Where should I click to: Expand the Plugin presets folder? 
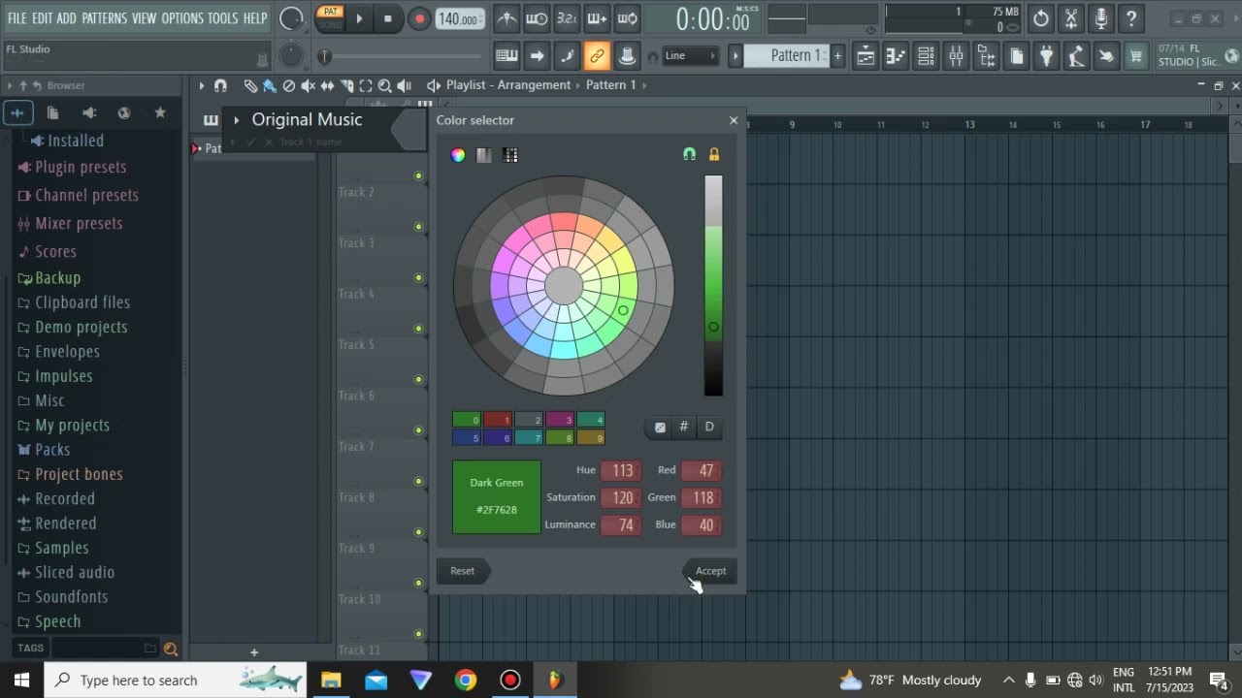click(82, 167)
